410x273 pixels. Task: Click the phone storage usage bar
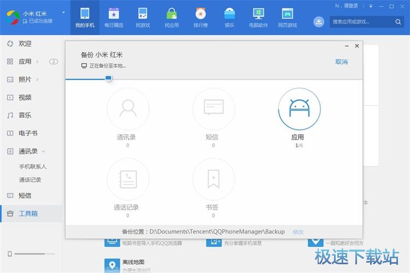click(34, 254)
